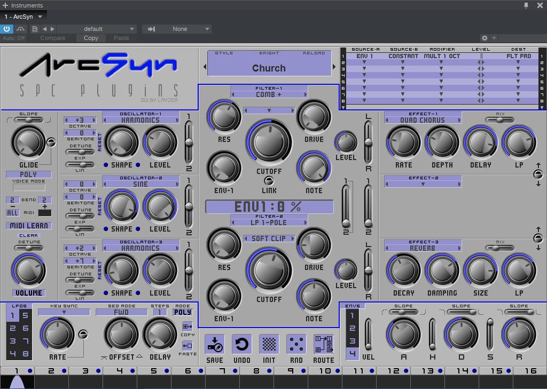Click the pin window icon

[x=526, y=5]
